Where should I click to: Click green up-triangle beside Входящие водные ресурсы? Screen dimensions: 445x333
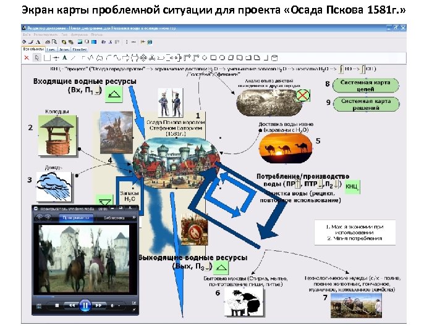[x=114, y=94]
